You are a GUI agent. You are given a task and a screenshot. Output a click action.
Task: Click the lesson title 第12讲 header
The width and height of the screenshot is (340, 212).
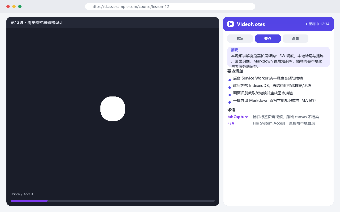pos(37,23)
